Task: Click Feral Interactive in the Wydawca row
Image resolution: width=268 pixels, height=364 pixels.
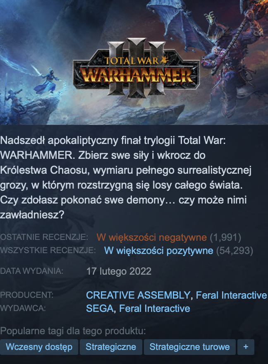Action: tap(155, 309)
